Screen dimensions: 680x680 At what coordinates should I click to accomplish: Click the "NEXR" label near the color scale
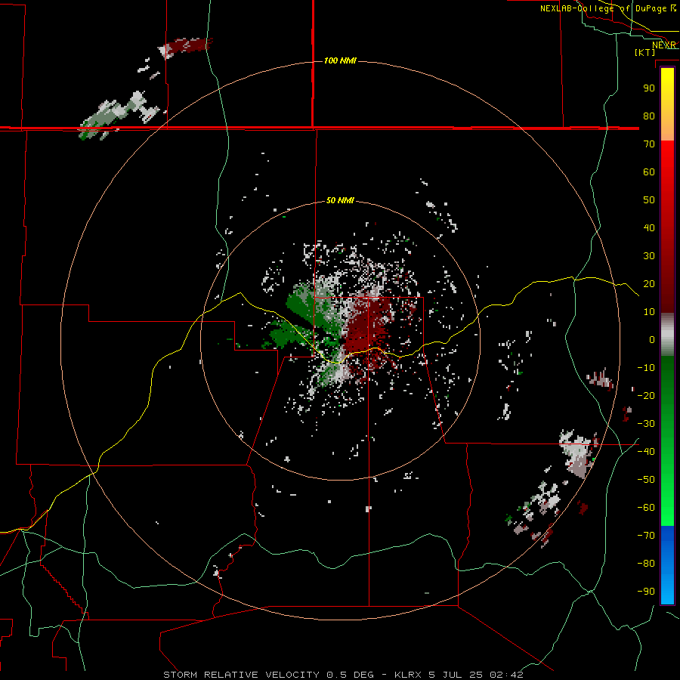pos(664,45)
